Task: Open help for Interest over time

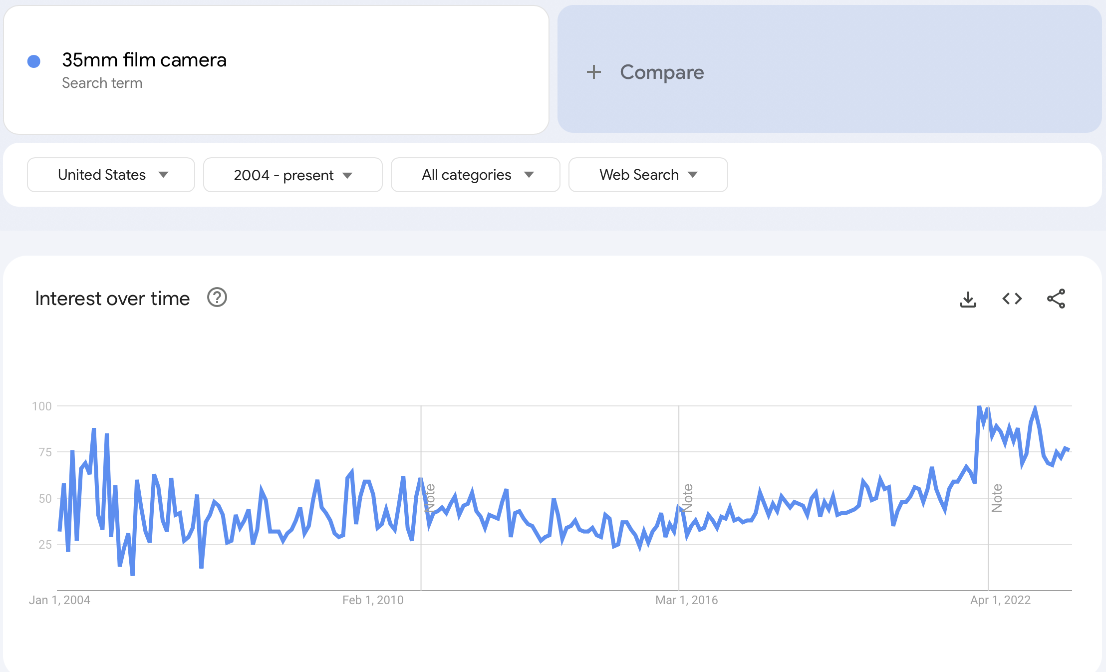Action: (x=217, y=298)
